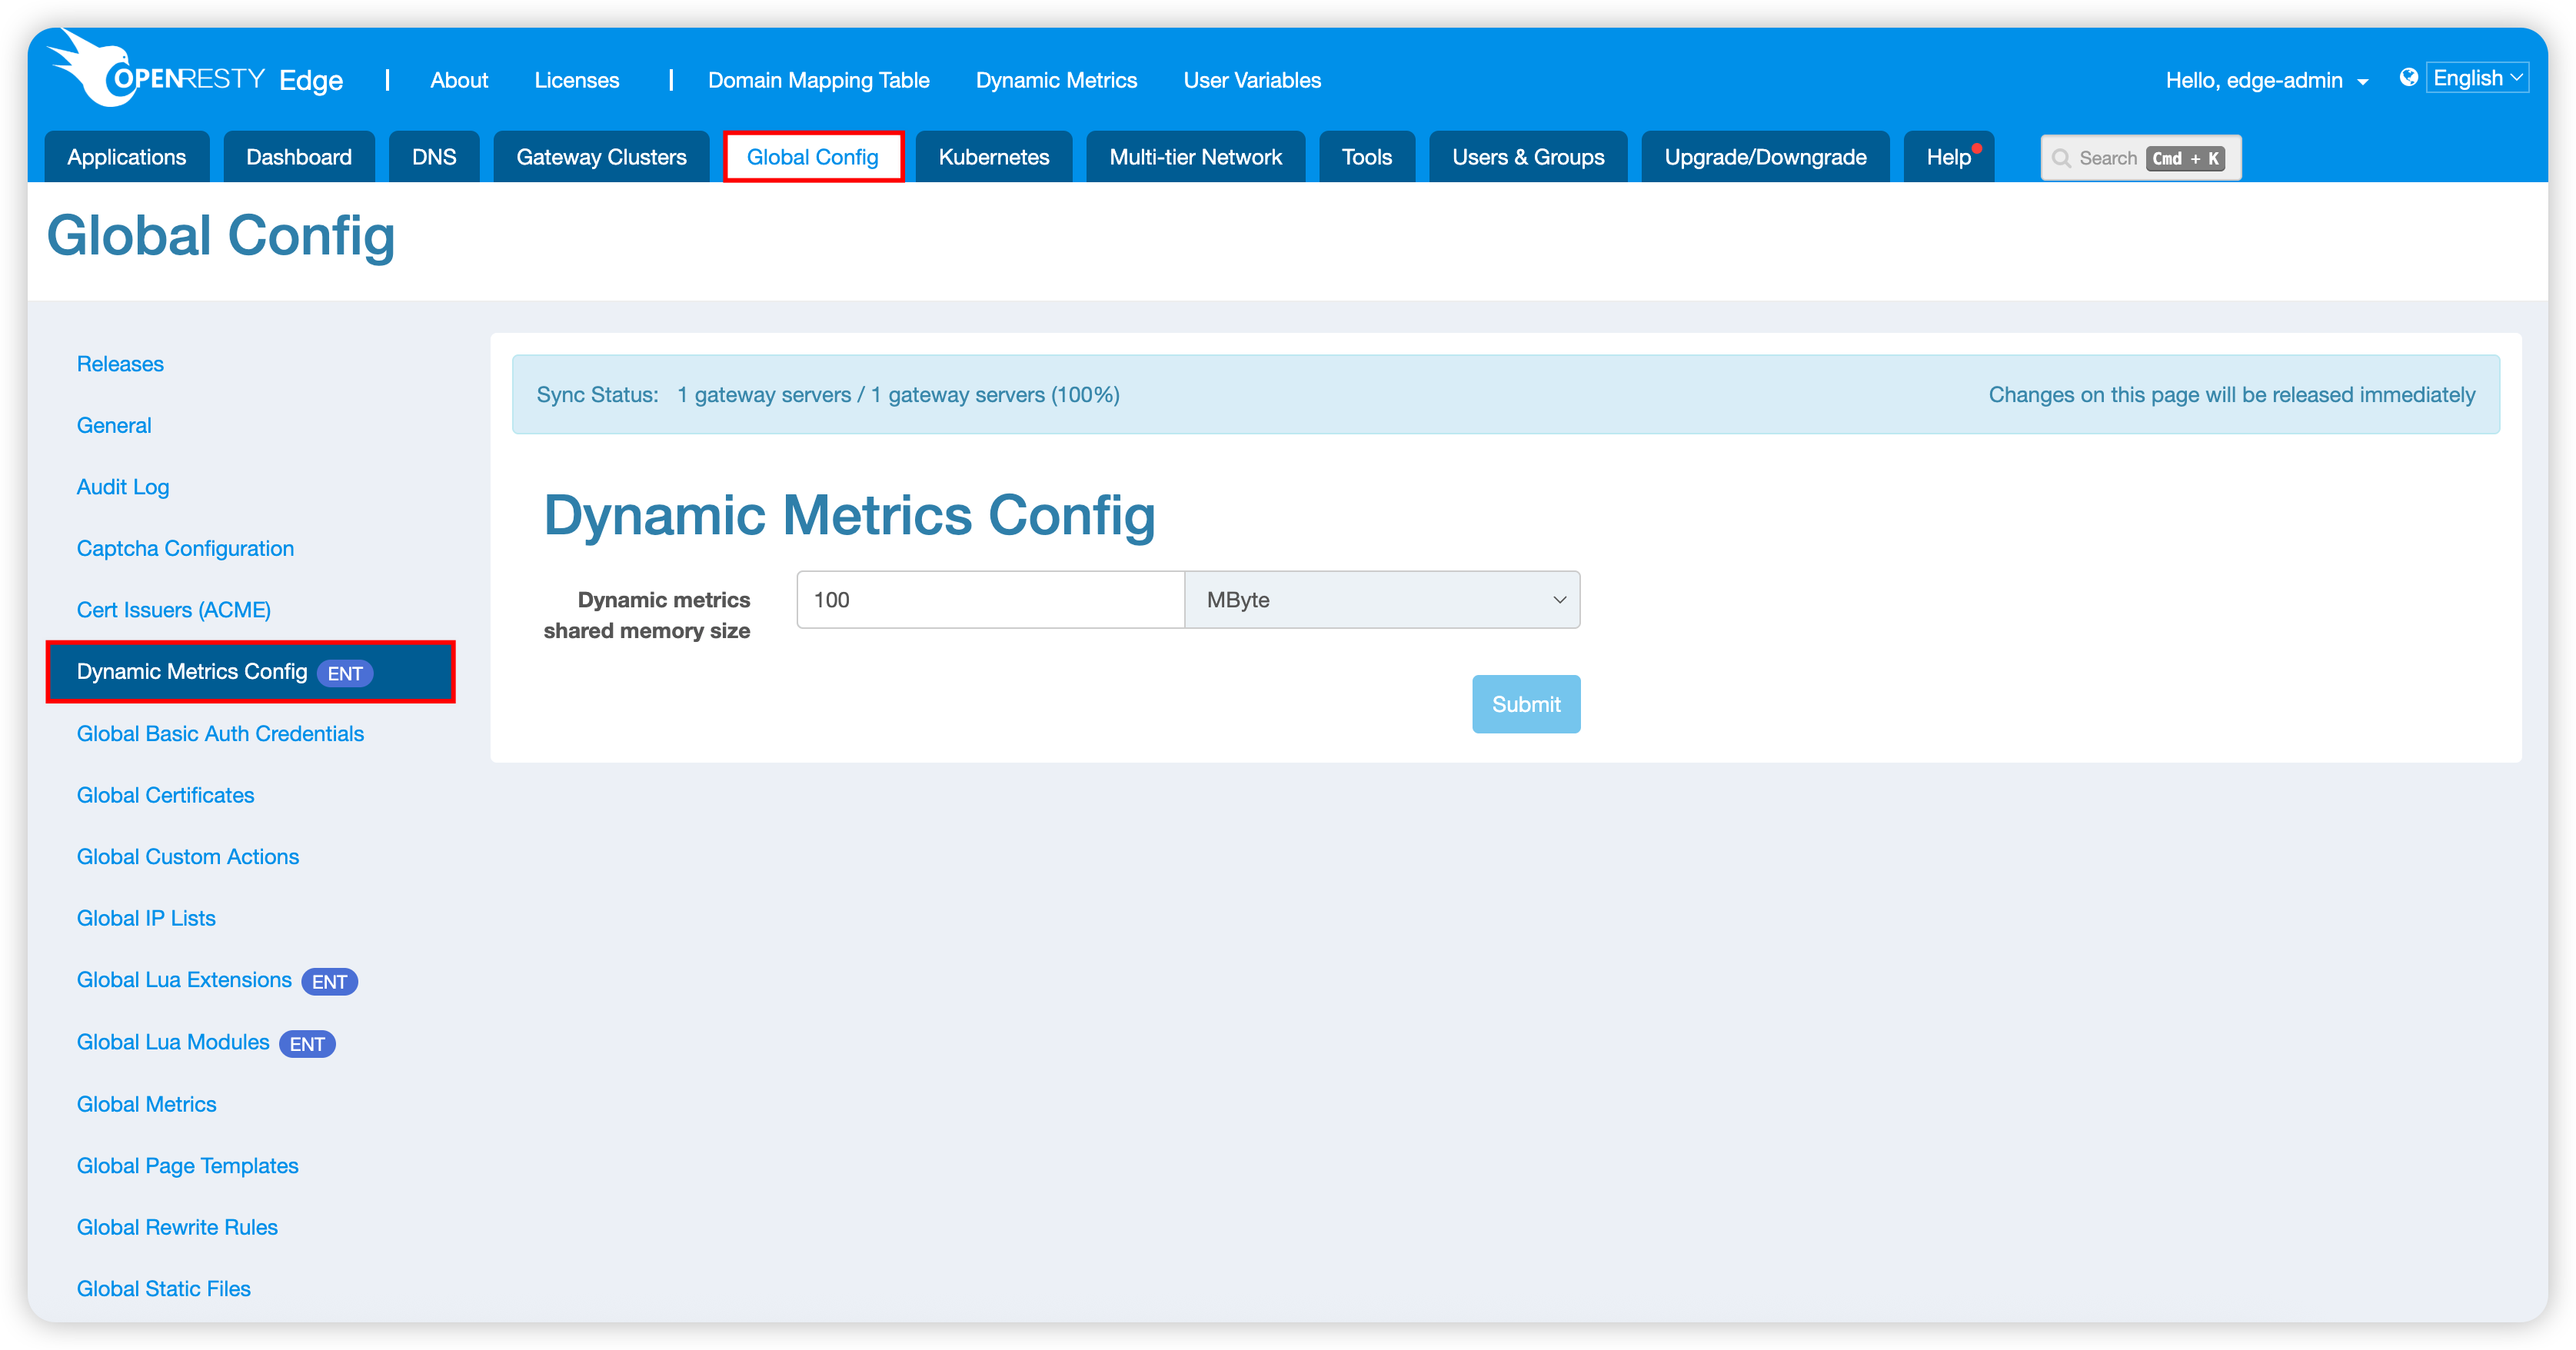The image size is (2576, 1350).
Task: Open Global Page Templates
Action: (x=187, y=1166)
